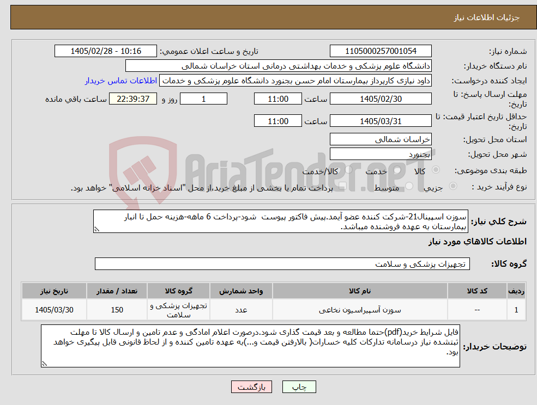
Task: Click the ردیف column header
Action: pyautogui.click(x=516, y=291)
